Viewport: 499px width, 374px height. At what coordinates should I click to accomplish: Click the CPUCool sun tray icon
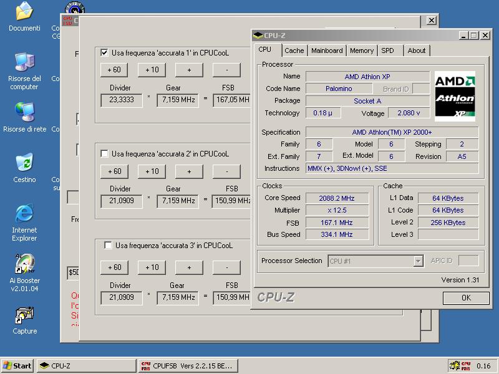pos(455,366)
